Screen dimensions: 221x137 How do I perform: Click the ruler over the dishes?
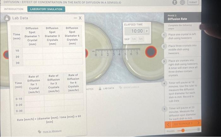(116, 52)
